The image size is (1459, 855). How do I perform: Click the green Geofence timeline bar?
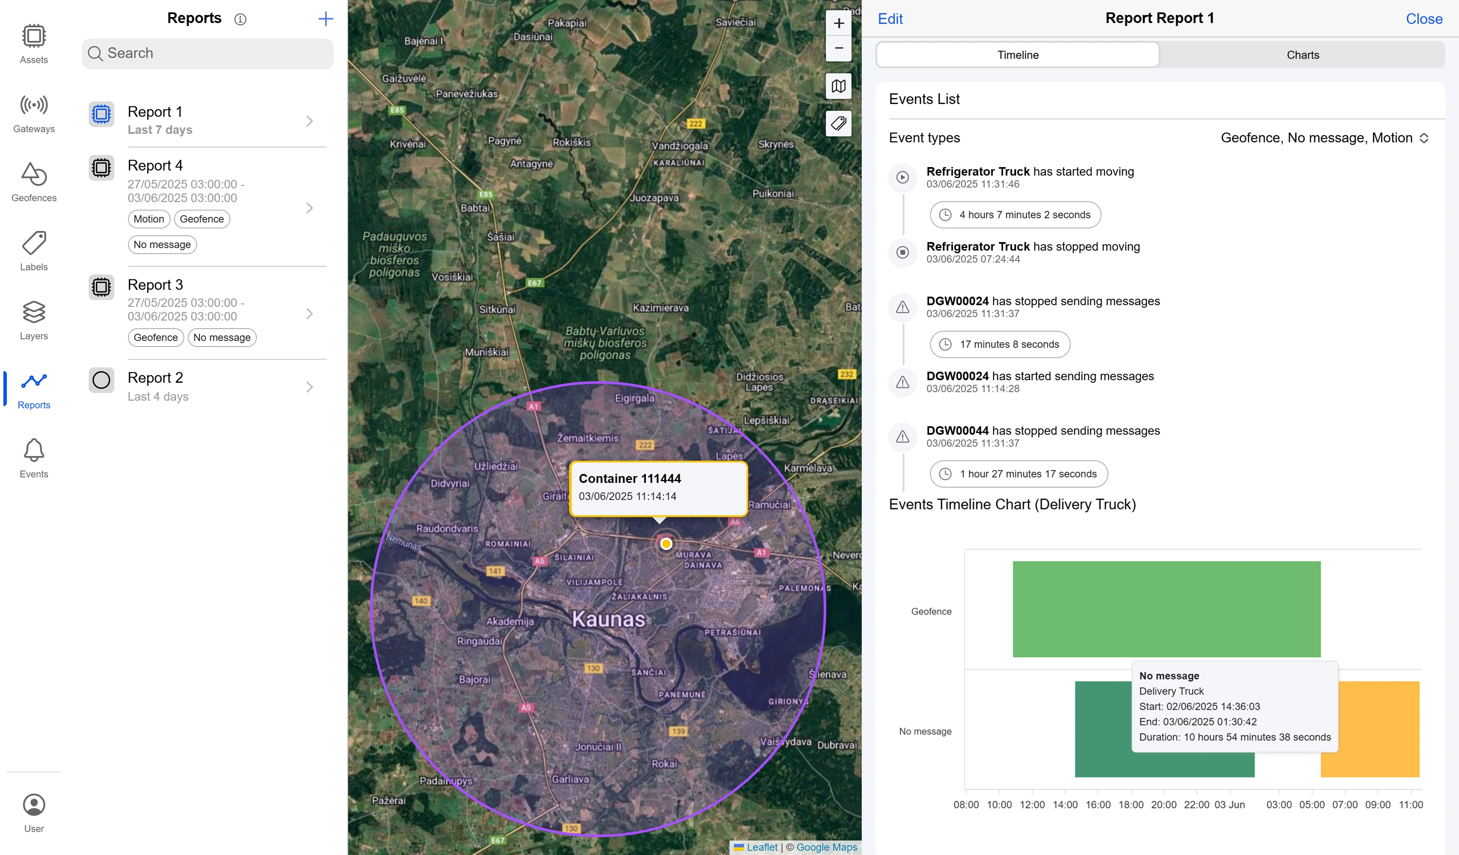pyautogui.click(x=1166, y=609)
